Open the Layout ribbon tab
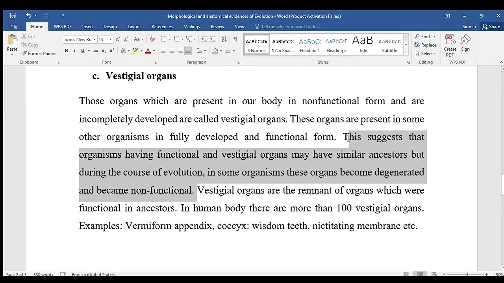This screenshot has height=283, width=504. (x=134, y=27)
